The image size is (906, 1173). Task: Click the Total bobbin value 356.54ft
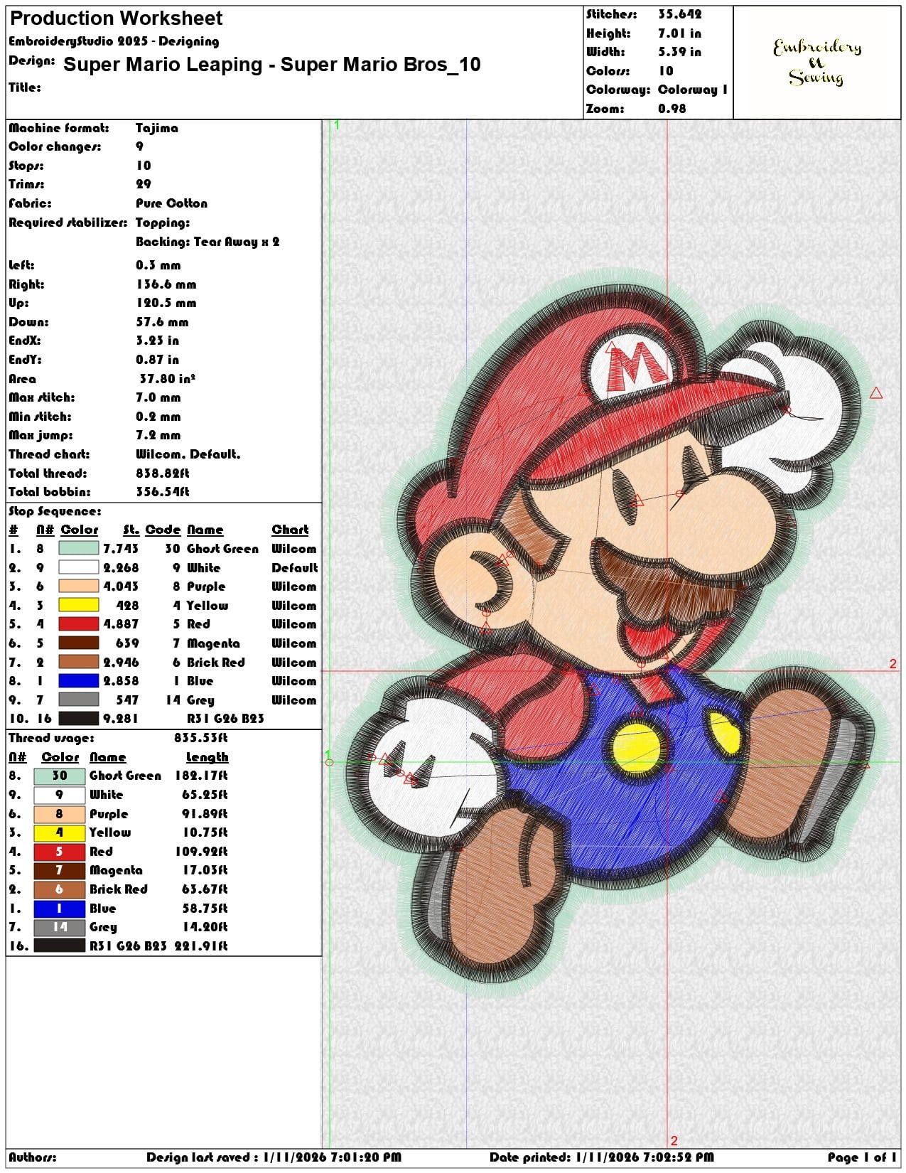click(x=163, y=492)
